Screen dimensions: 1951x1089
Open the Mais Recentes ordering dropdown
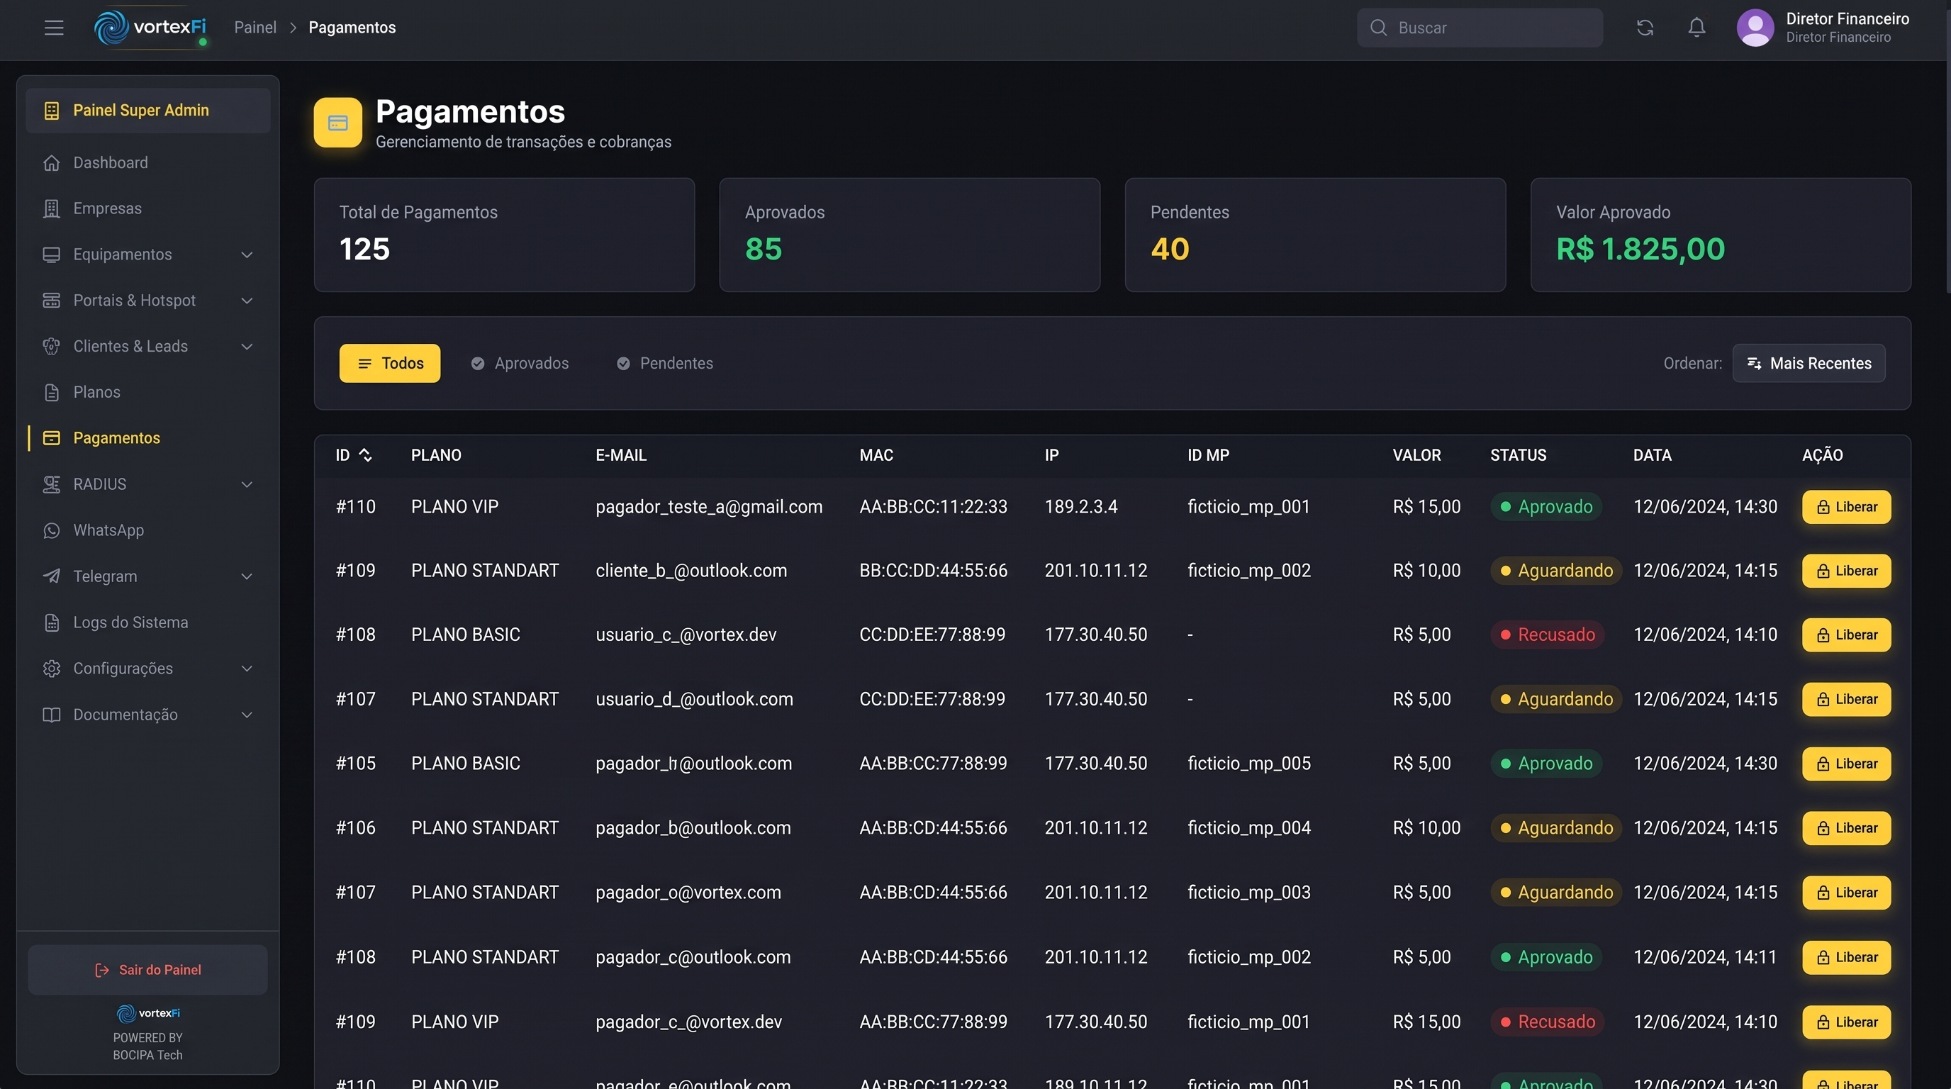[x=1809, y=364]
